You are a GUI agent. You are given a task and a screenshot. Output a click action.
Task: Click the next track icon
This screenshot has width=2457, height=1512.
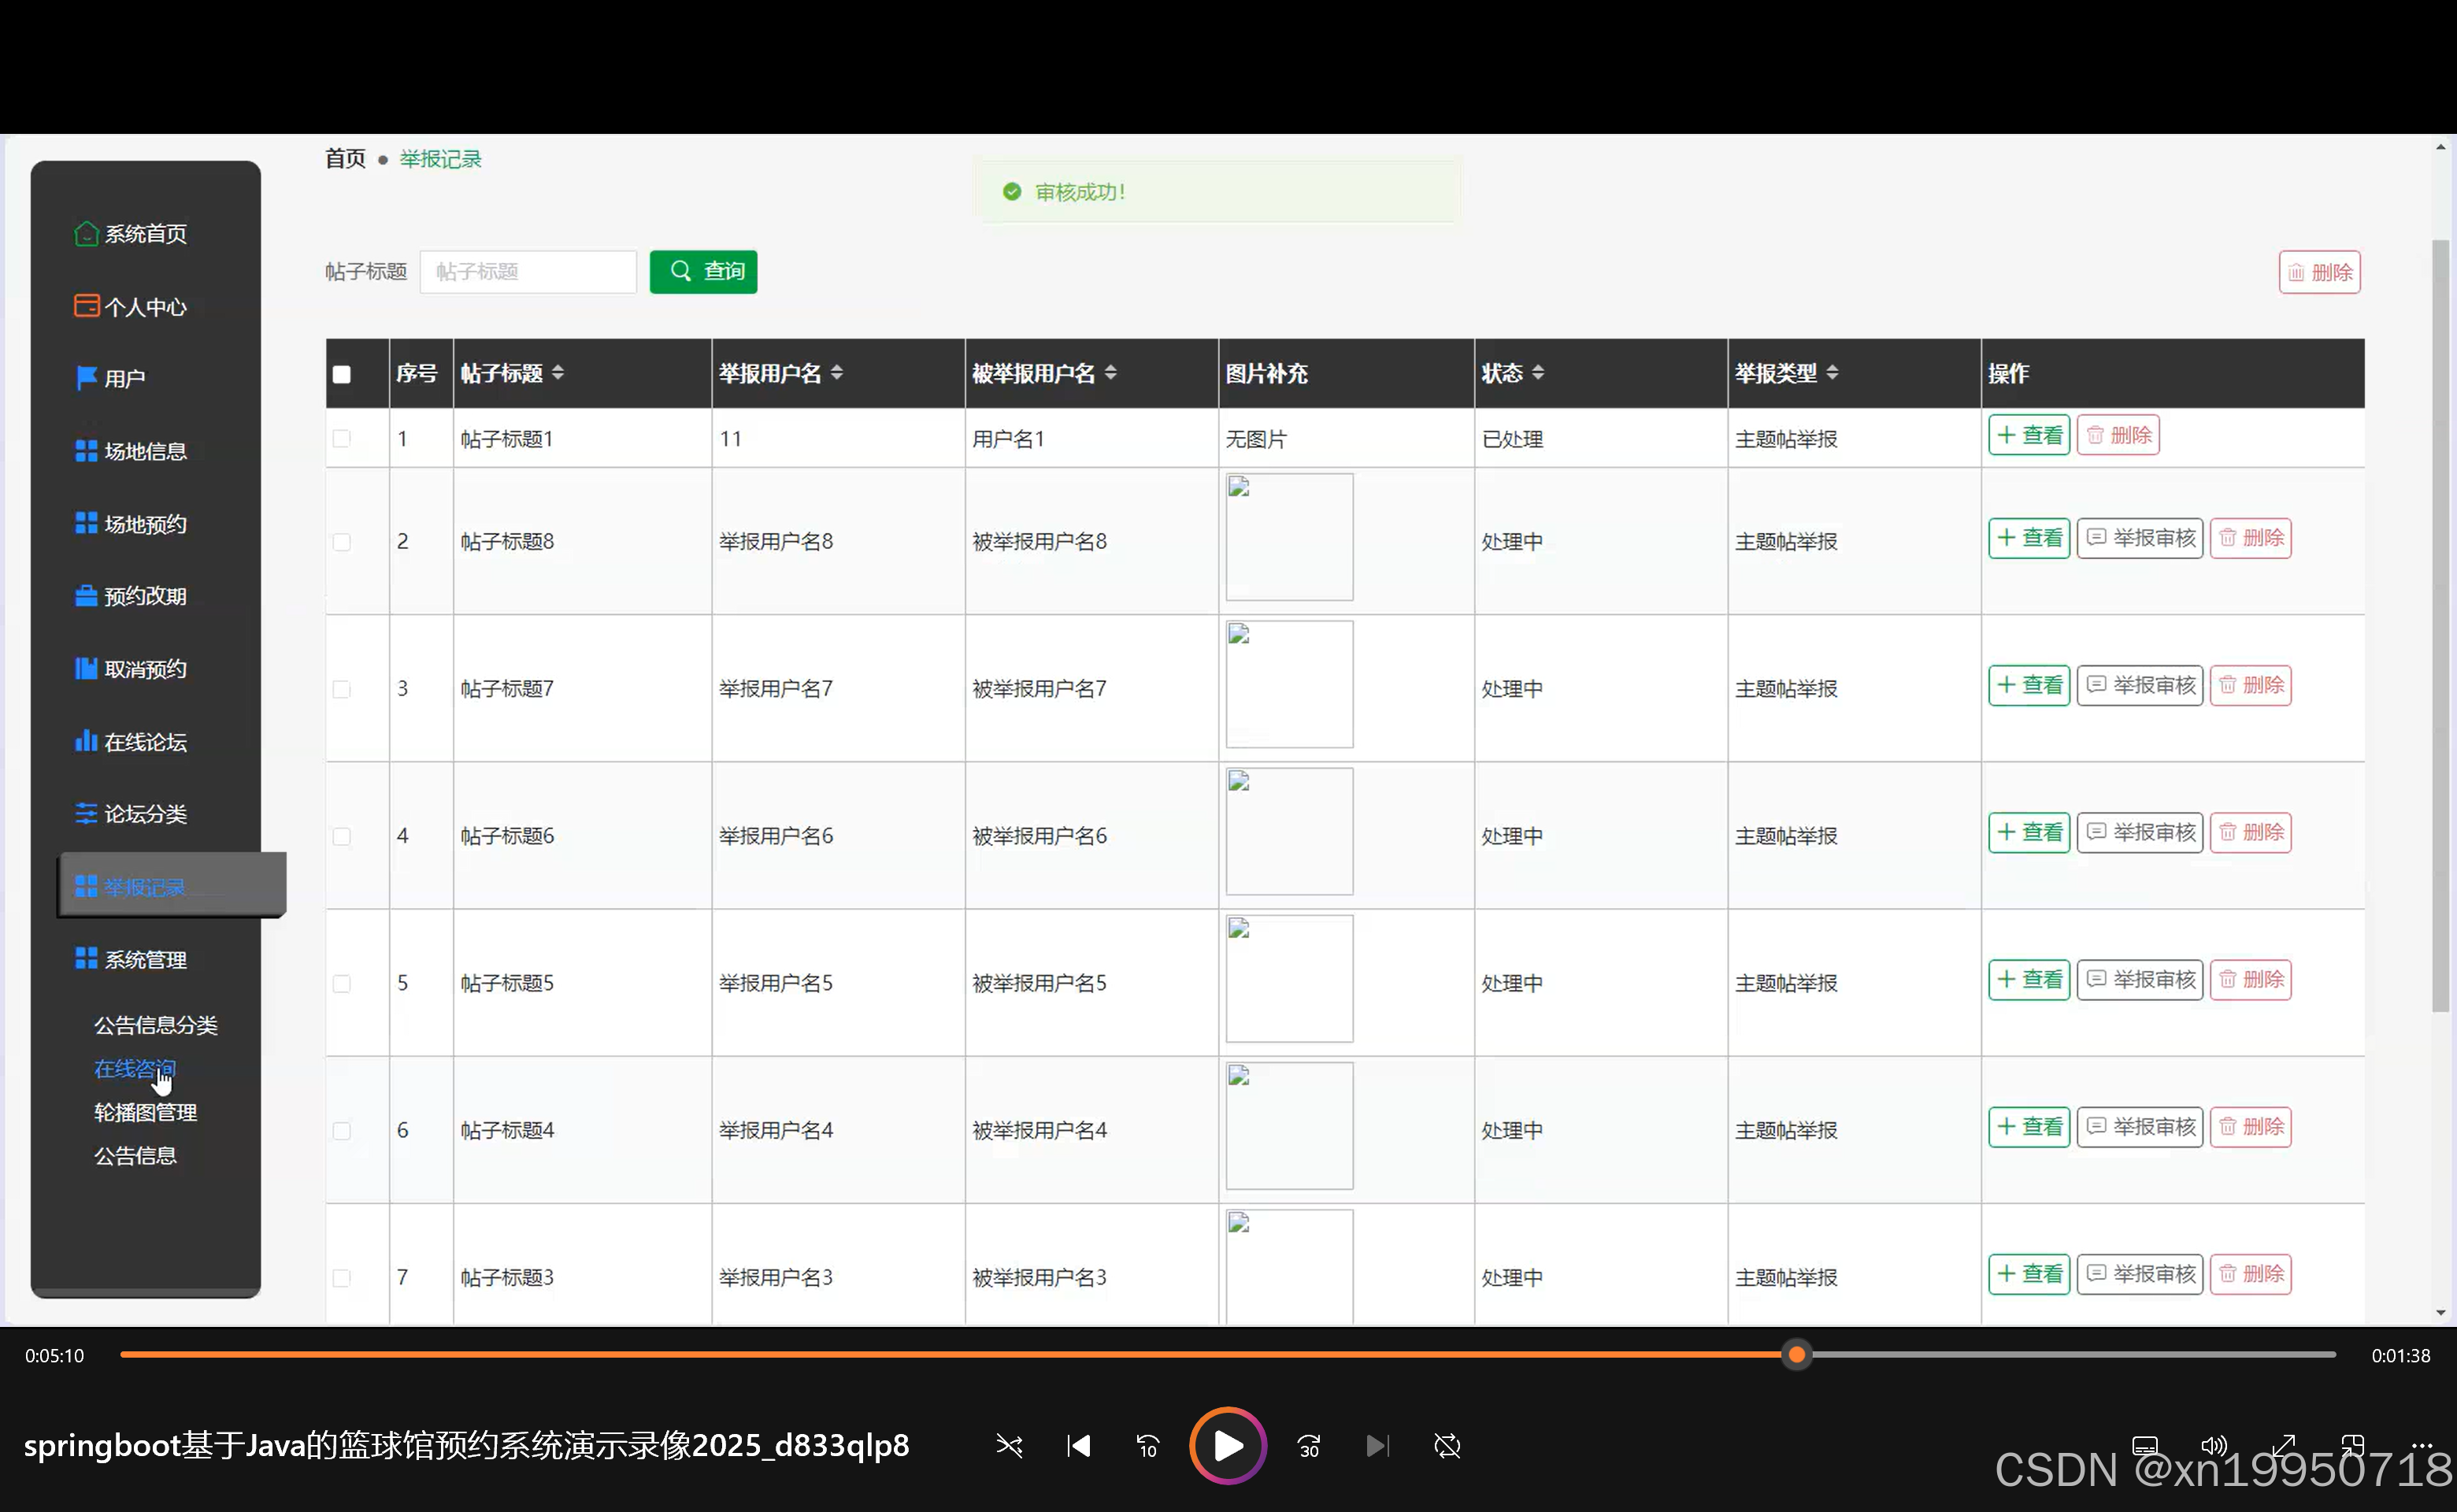pyautogui.click(x=1378, y=1446)
